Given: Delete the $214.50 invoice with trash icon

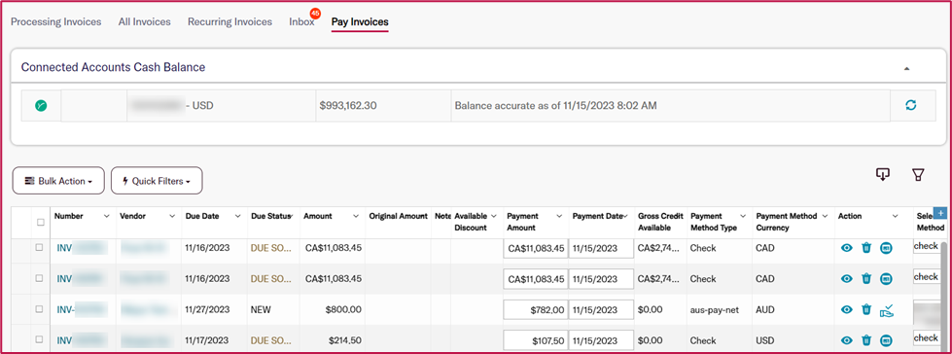Looking at the screenshot, I should click(866, 340).
